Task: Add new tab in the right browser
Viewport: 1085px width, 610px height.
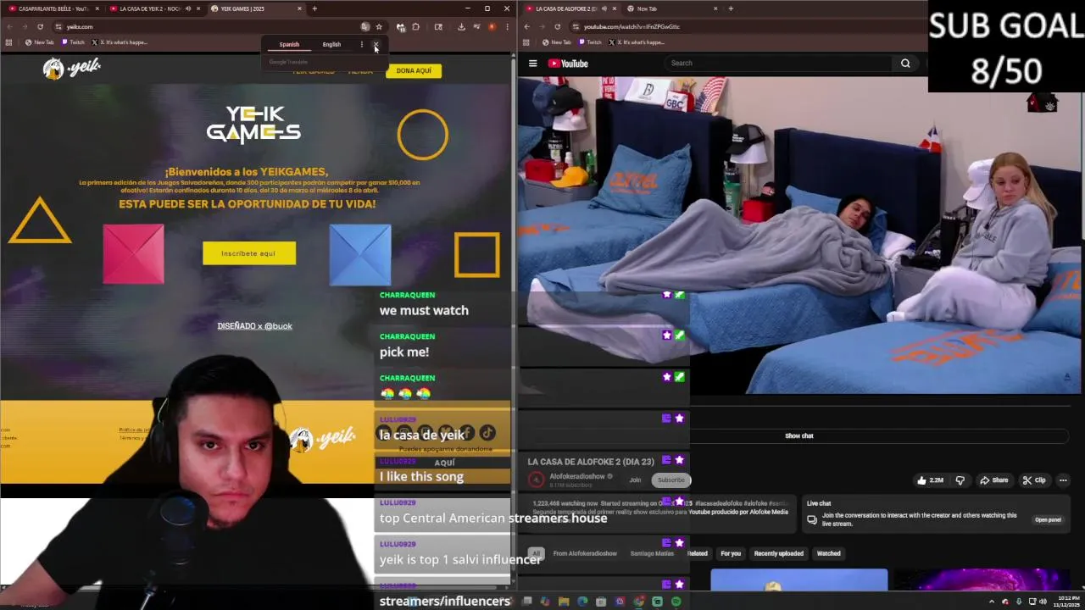Action: pyautogui.click(x=731, y=8)
